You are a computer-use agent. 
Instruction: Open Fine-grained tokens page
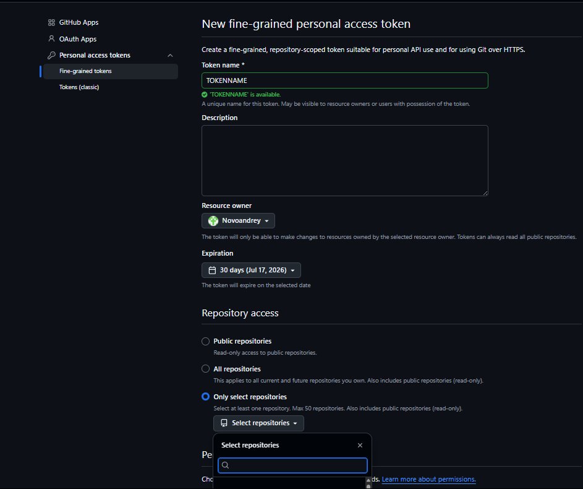pos(111,71)
